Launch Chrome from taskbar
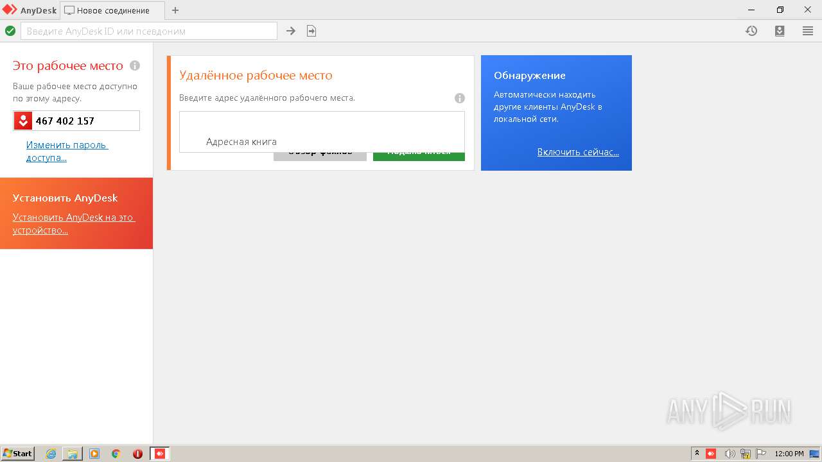The height and width of the screenshot is (462, 822). 116,454
